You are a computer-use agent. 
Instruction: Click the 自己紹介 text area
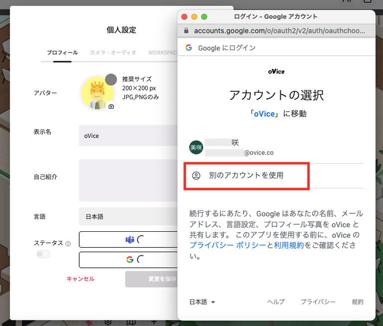pos(128,180)
